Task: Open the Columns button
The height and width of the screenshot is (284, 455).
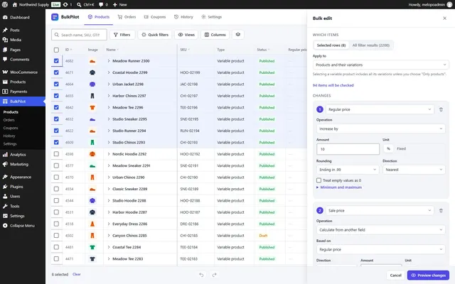Action: (x=215, y=35)
